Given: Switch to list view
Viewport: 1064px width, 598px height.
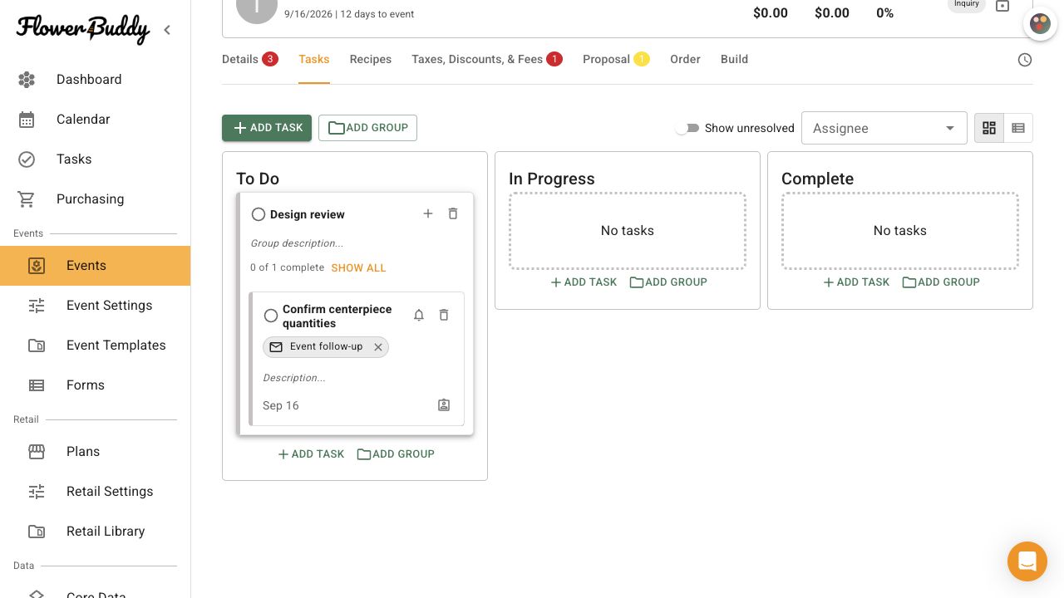Looking at the screenshot, I should (x=1018, y=128).
